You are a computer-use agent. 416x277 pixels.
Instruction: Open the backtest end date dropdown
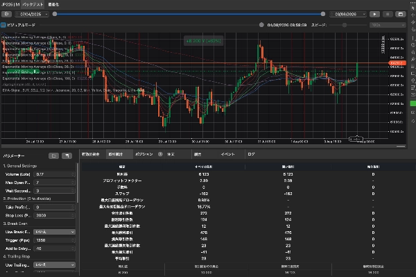[348, 14]
